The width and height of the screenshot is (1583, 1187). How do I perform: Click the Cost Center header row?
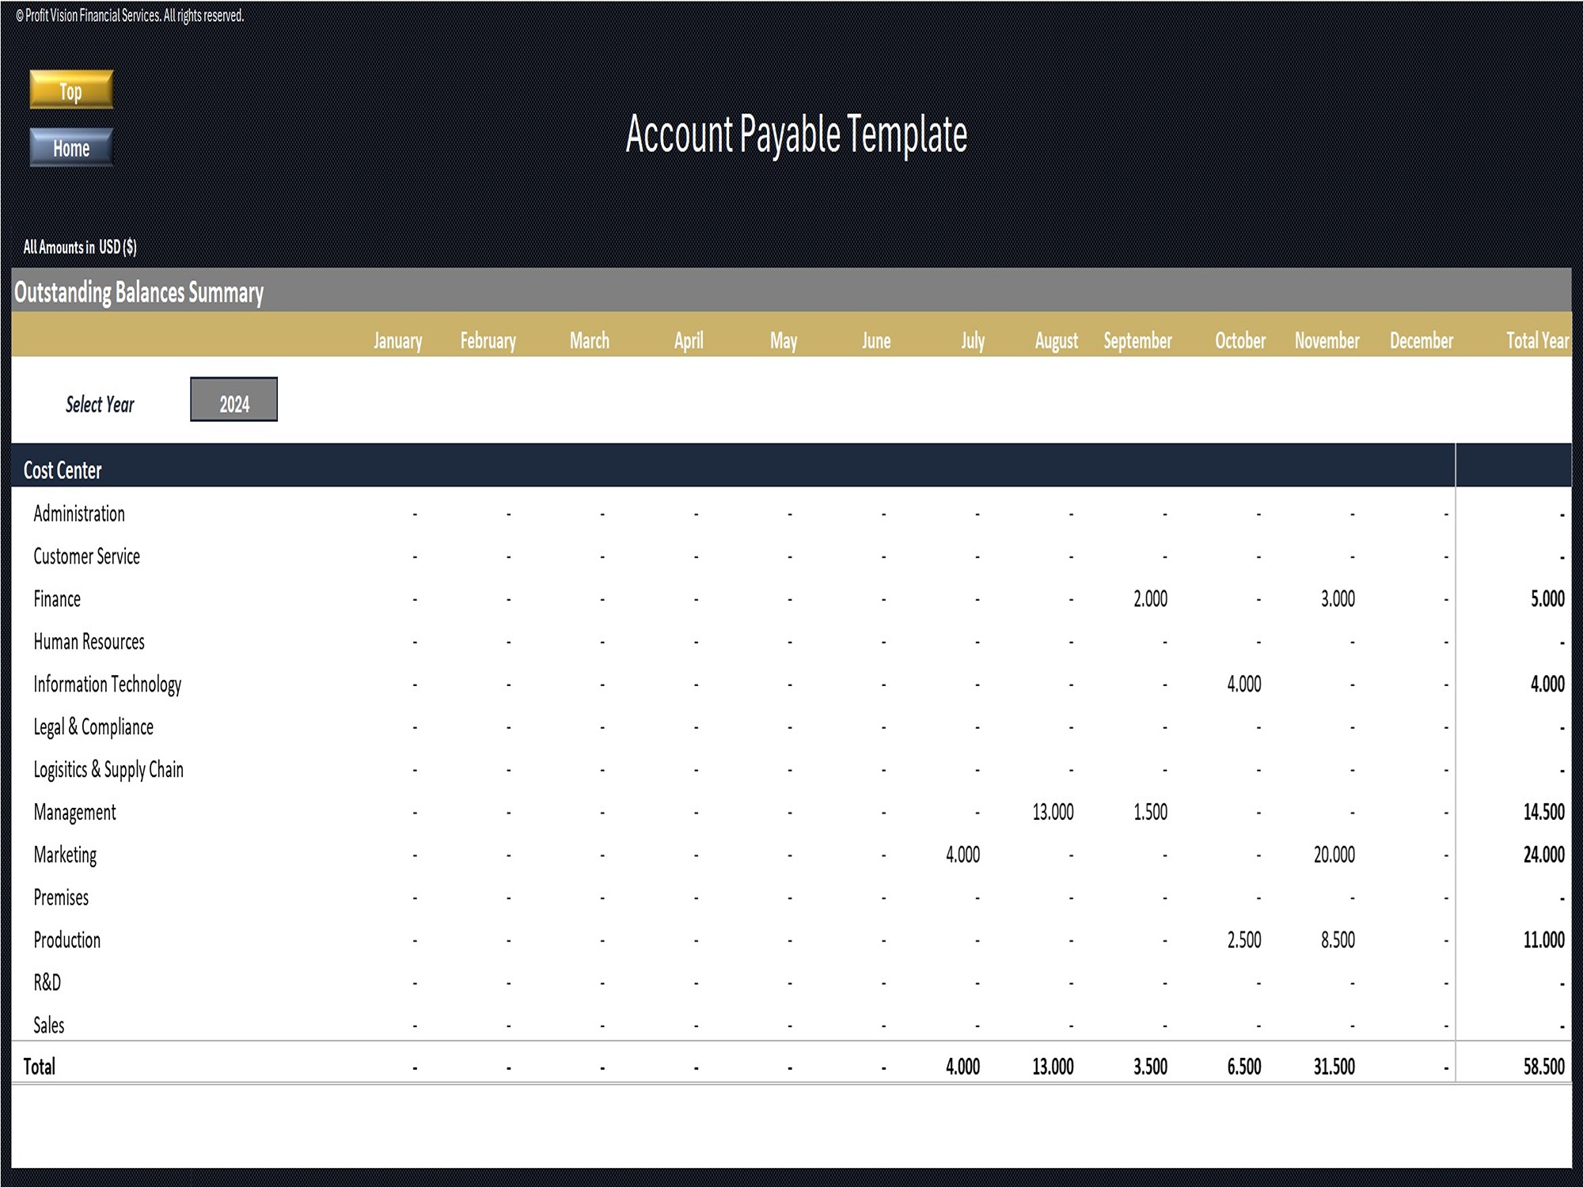coord(63,470)
